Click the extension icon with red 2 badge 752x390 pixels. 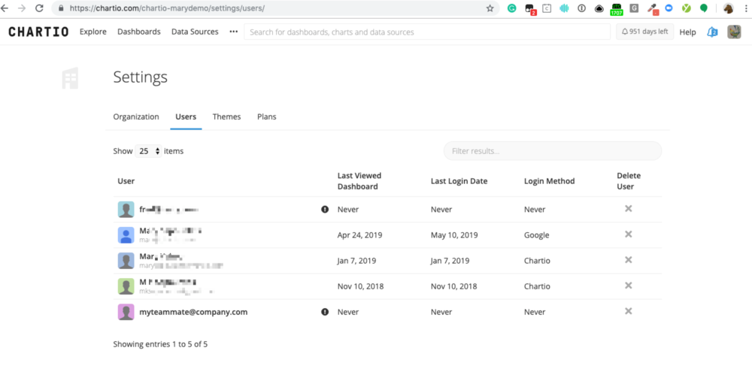point(530,8)
